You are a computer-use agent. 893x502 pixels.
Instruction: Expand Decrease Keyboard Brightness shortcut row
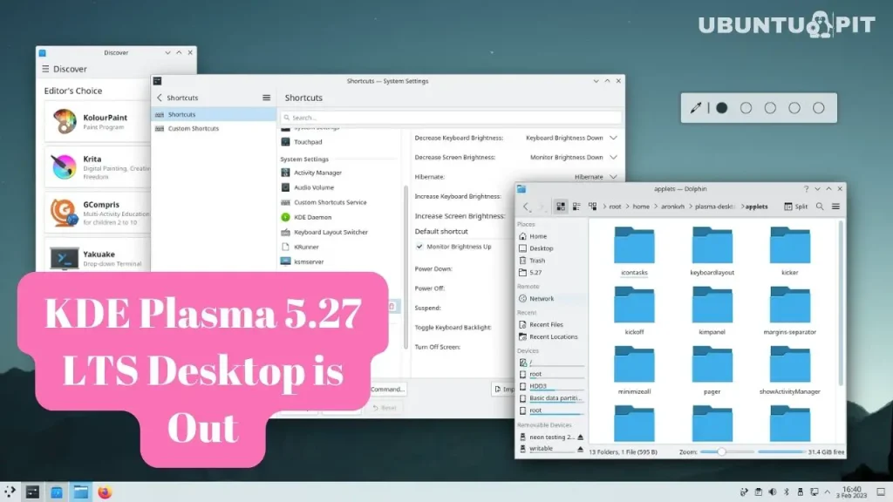point(613,138)
